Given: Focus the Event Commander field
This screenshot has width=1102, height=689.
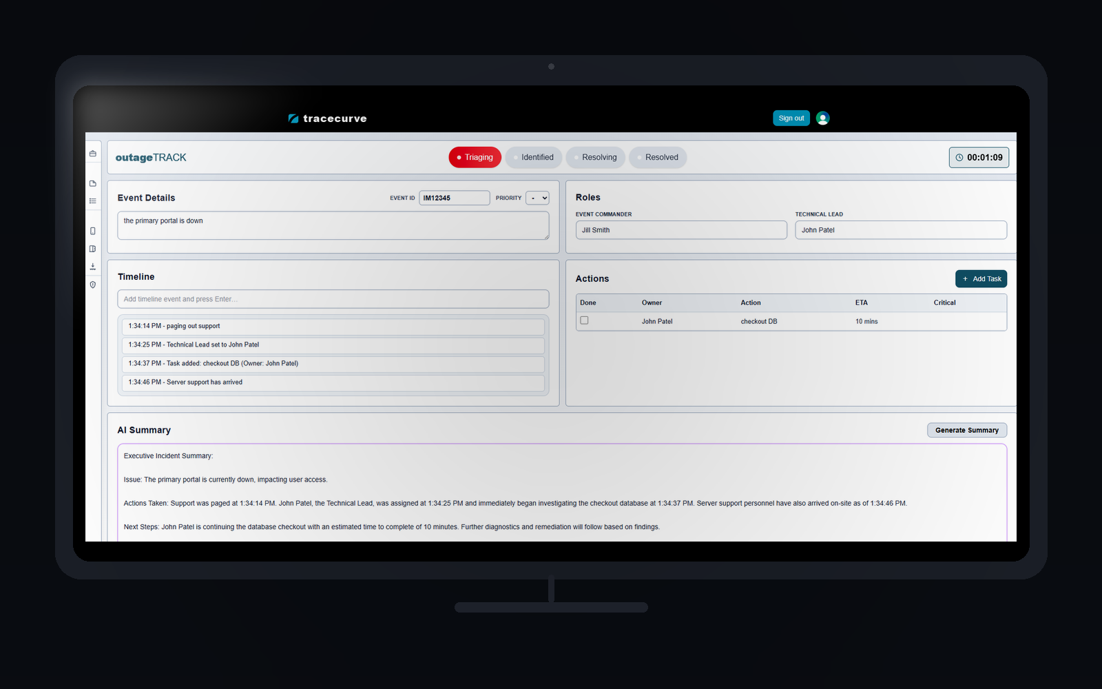Looking at the screenshot, I should pos(681,230).
